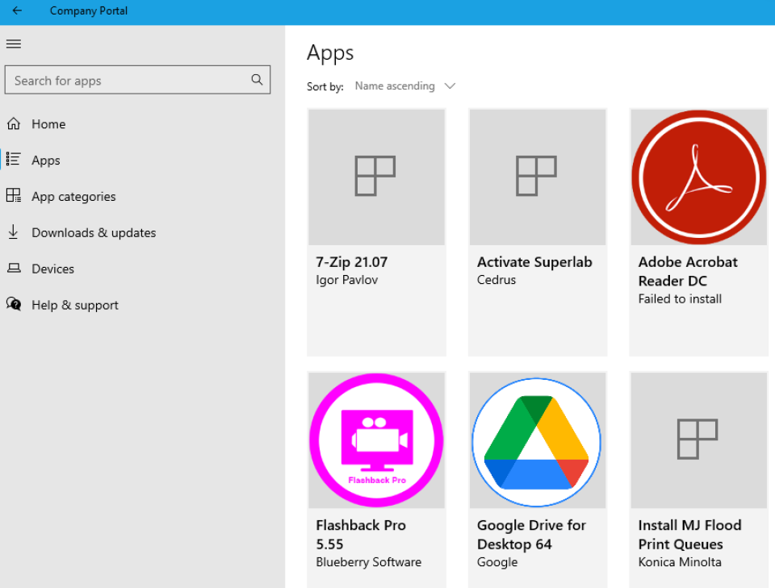Image resolution: width=775 pixels, height=588 pixels.
Task: Click the Failed to install status
Action: point(680,298)
